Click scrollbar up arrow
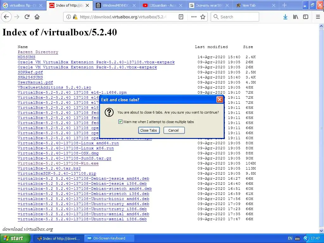The height and width of the screenshot is (243, 324). point(321,26)
